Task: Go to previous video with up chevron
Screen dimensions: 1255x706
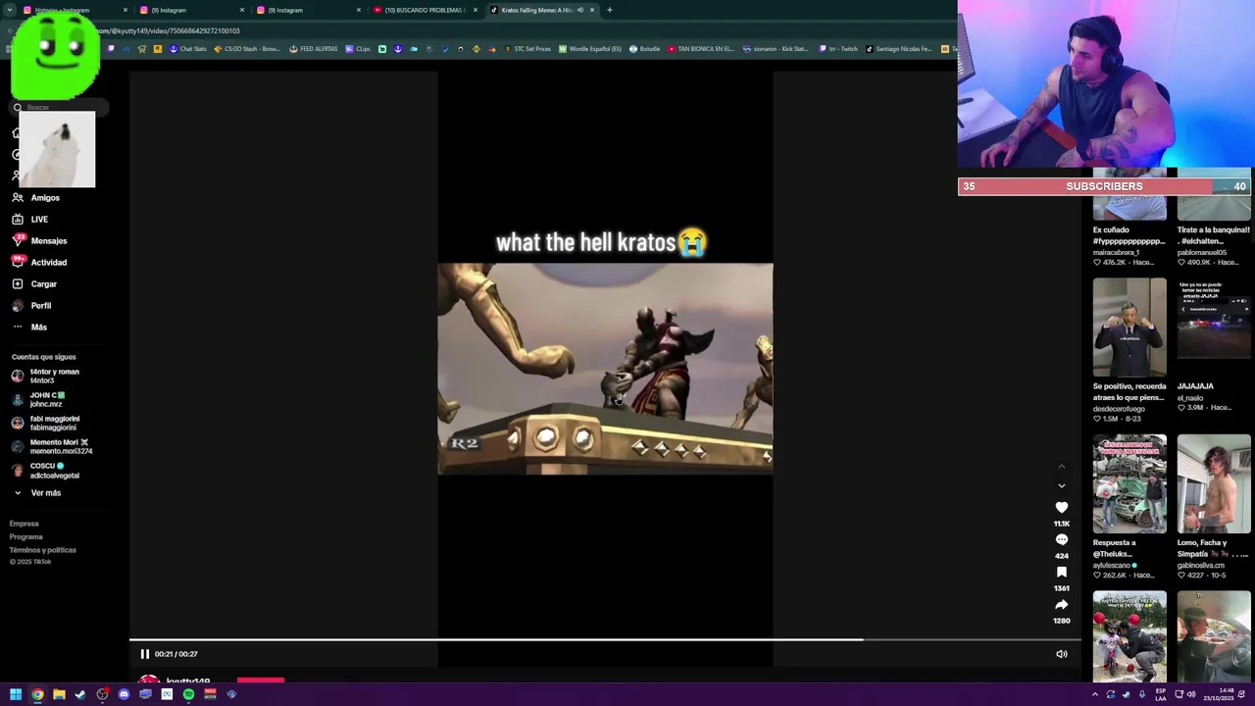Action: (1061, 466)
